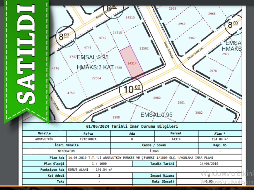Select the ARNAVUTKÖY mahalle cell
The height and width of the screenshot is (190, 254).
44,139
